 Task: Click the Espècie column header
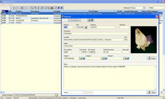23,11
